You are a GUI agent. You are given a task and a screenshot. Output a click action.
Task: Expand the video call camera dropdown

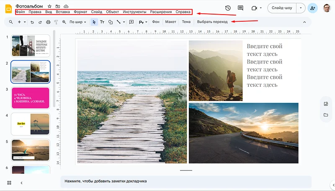[261, 8]
